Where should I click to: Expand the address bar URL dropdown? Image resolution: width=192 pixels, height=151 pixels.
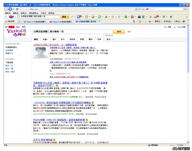pos(136,9)
